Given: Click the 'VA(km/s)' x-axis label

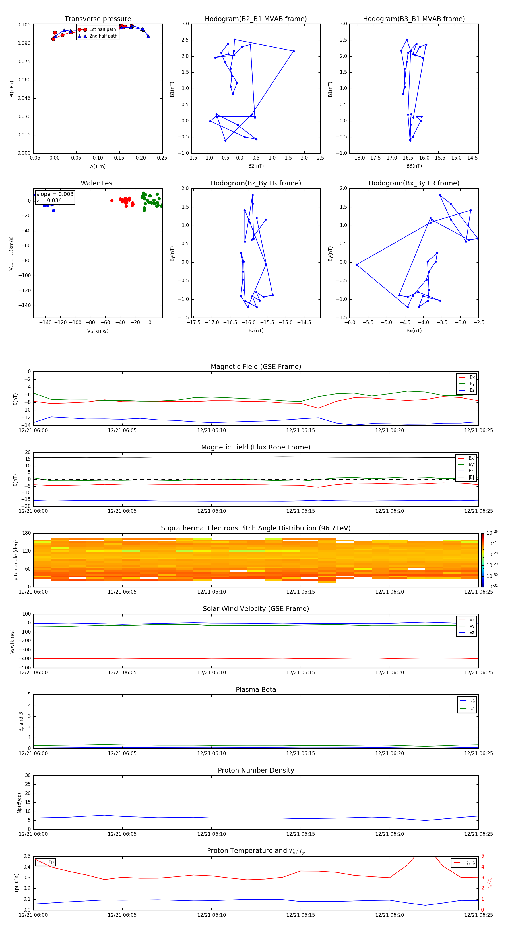Looking at the screenshot, I should tap(98, 331).
